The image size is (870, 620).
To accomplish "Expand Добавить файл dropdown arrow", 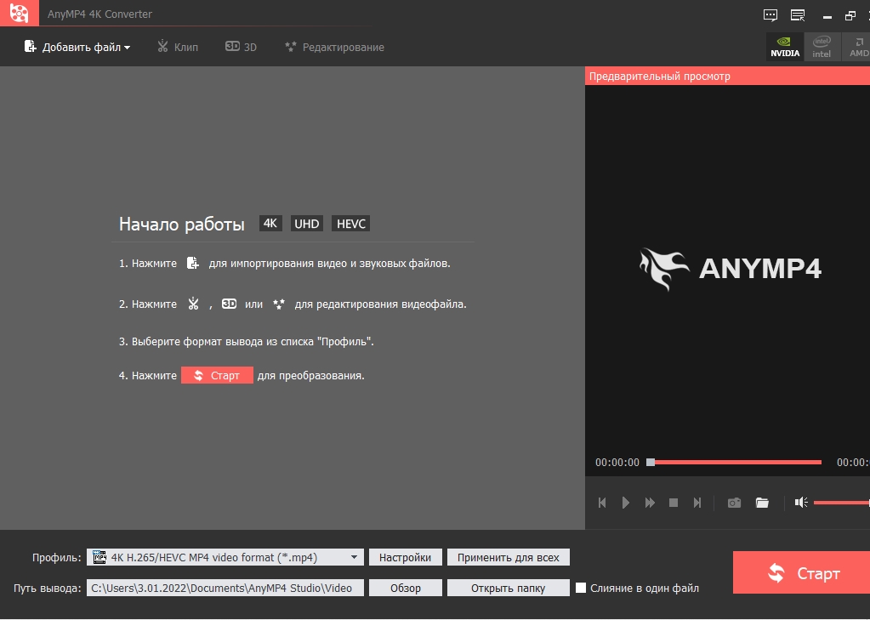I will click(127, 48).
